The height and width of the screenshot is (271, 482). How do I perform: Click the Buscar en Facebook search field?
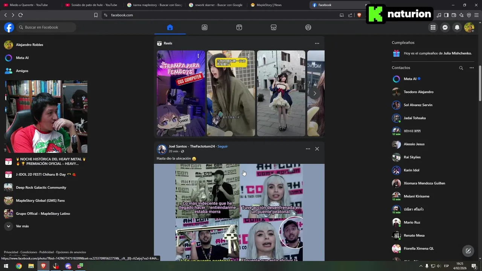(46, 27)
